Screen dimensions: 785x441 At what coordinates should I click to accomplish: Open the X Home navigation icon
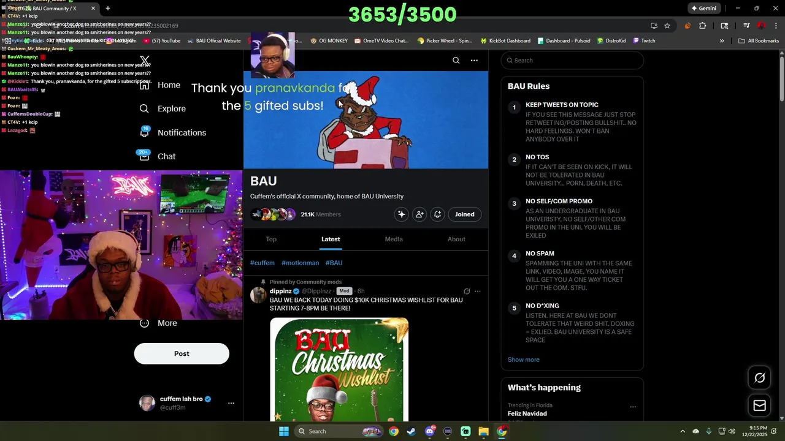(144, 86)
